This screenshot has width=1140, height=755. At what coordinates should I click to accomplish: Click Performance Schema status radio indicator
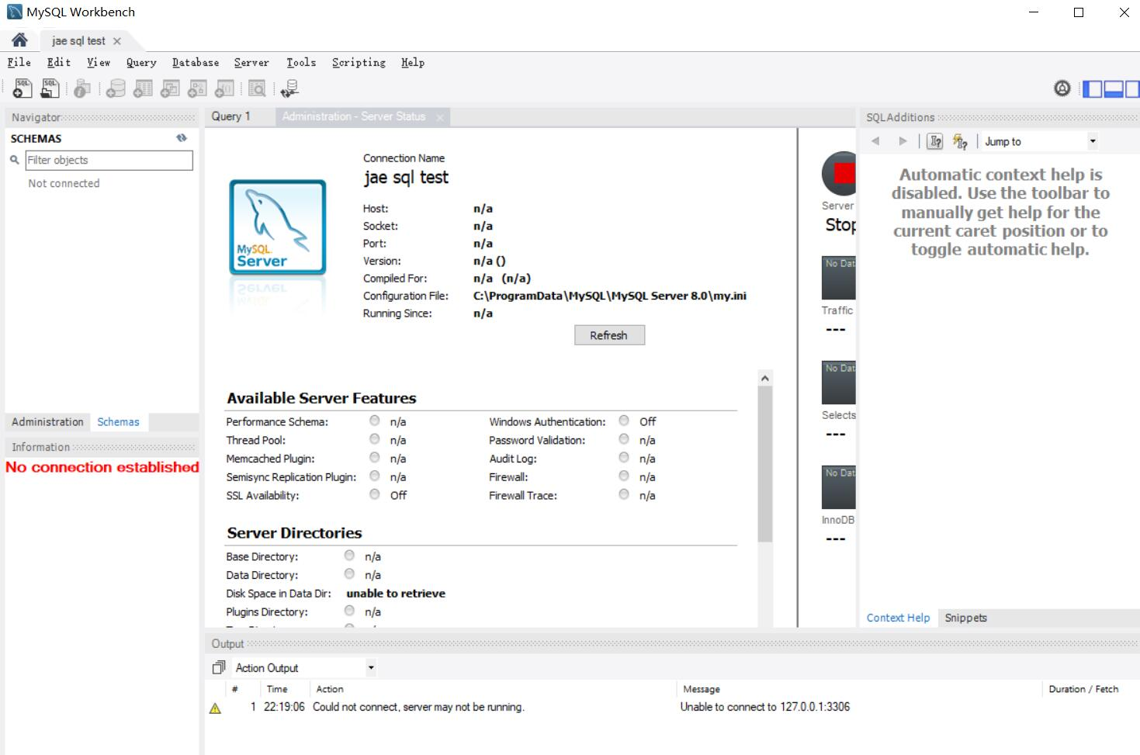[375, 421]
